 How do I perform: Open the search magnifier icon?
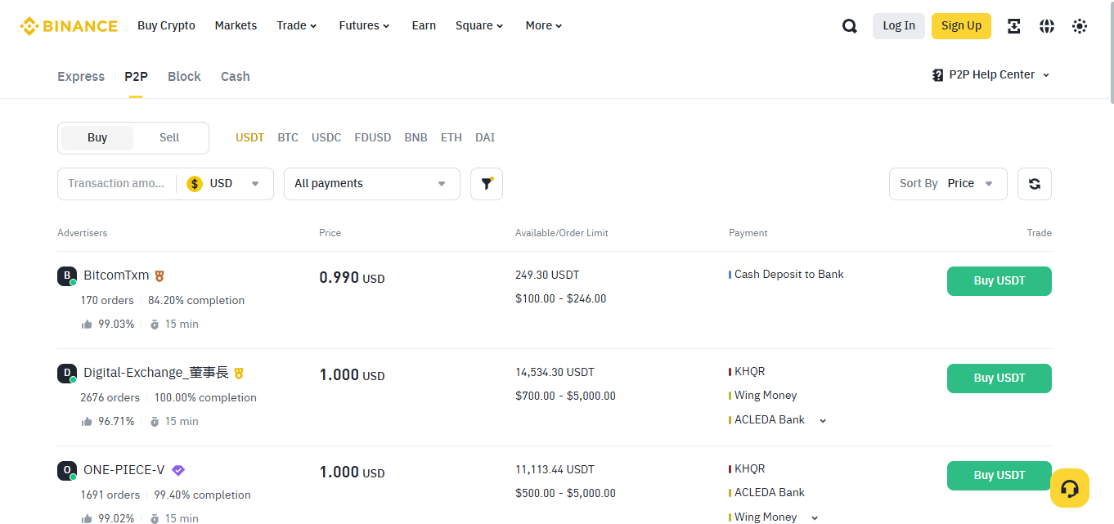[850, 26]
